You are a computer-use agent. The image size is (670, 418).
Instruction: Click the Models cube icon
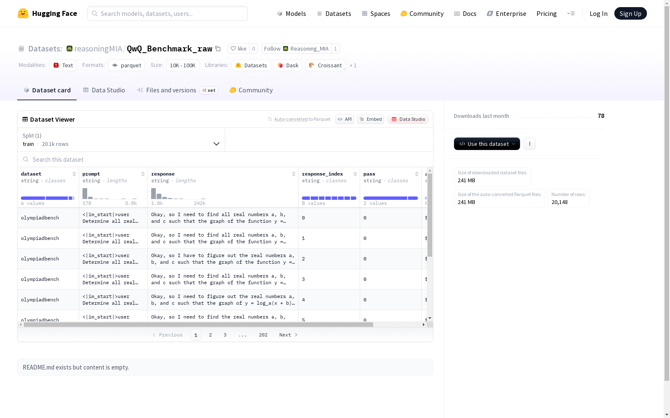[x=280, y=13]
